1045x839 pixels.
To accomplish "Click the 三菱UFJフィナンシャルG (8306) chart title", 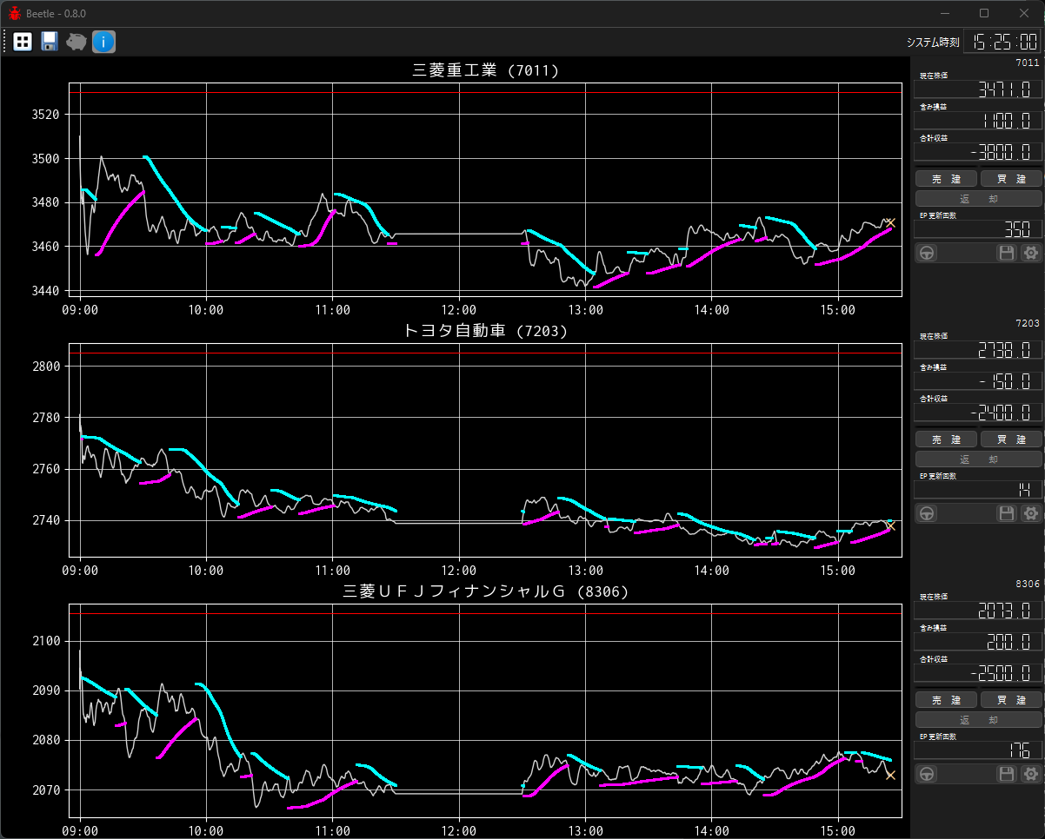I will (485, 591).
